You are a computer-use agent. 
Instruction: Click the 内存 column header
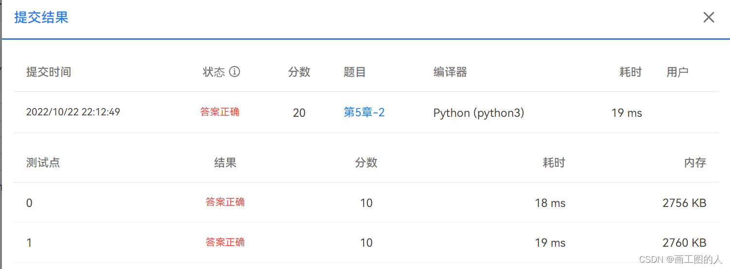click(695, 163)
